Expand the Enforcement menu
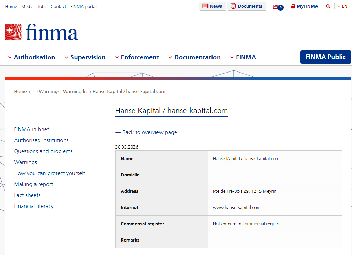The width and height of the screenshot is (352, 255). coord(137,57)
